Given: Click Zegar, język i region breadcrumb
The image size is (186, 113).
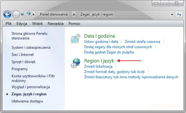Looking at the screenshot, I should pos(97,14).
